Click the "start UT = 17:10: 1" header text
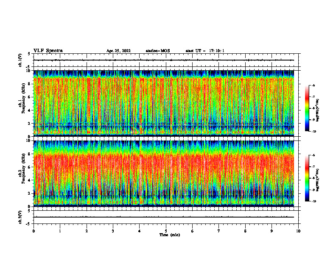This screenshot has width=336, height=259. (x=205, y=51)
